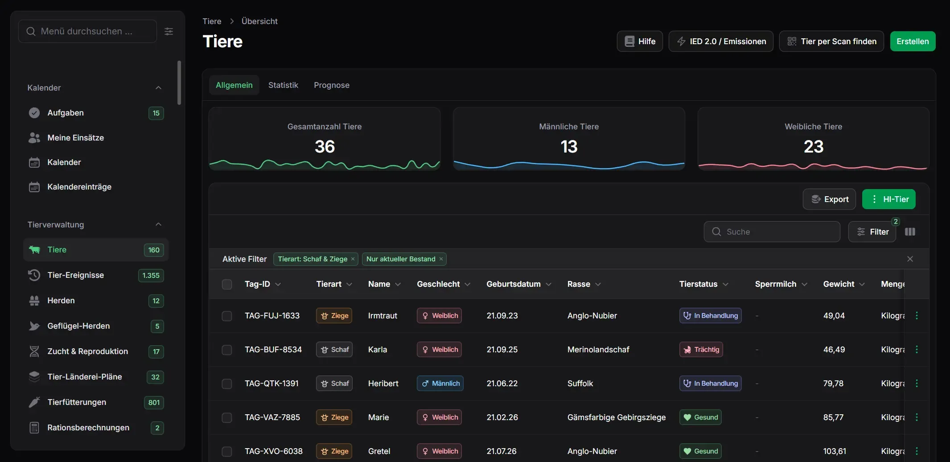The image size is (950, 462).
Task: Remove the 'Nur aktueller Bestand' filter chip
Action: click(x=441, y=259)
